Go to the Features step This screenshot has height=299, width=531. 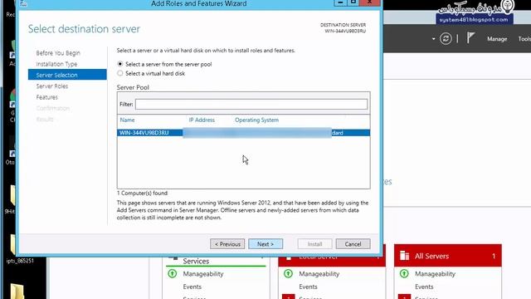47,97
